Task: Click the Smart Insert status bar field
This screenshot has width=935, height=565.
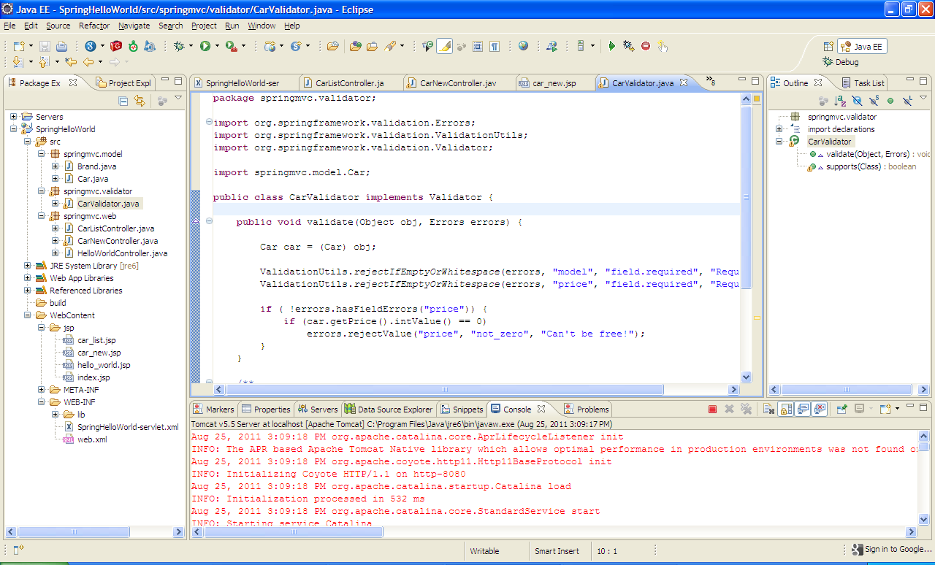Action: point(560,551)
